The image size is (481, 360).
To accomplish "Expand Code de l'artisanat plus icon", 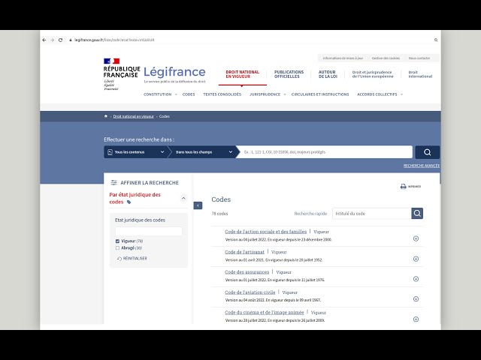I will point(416,259).
